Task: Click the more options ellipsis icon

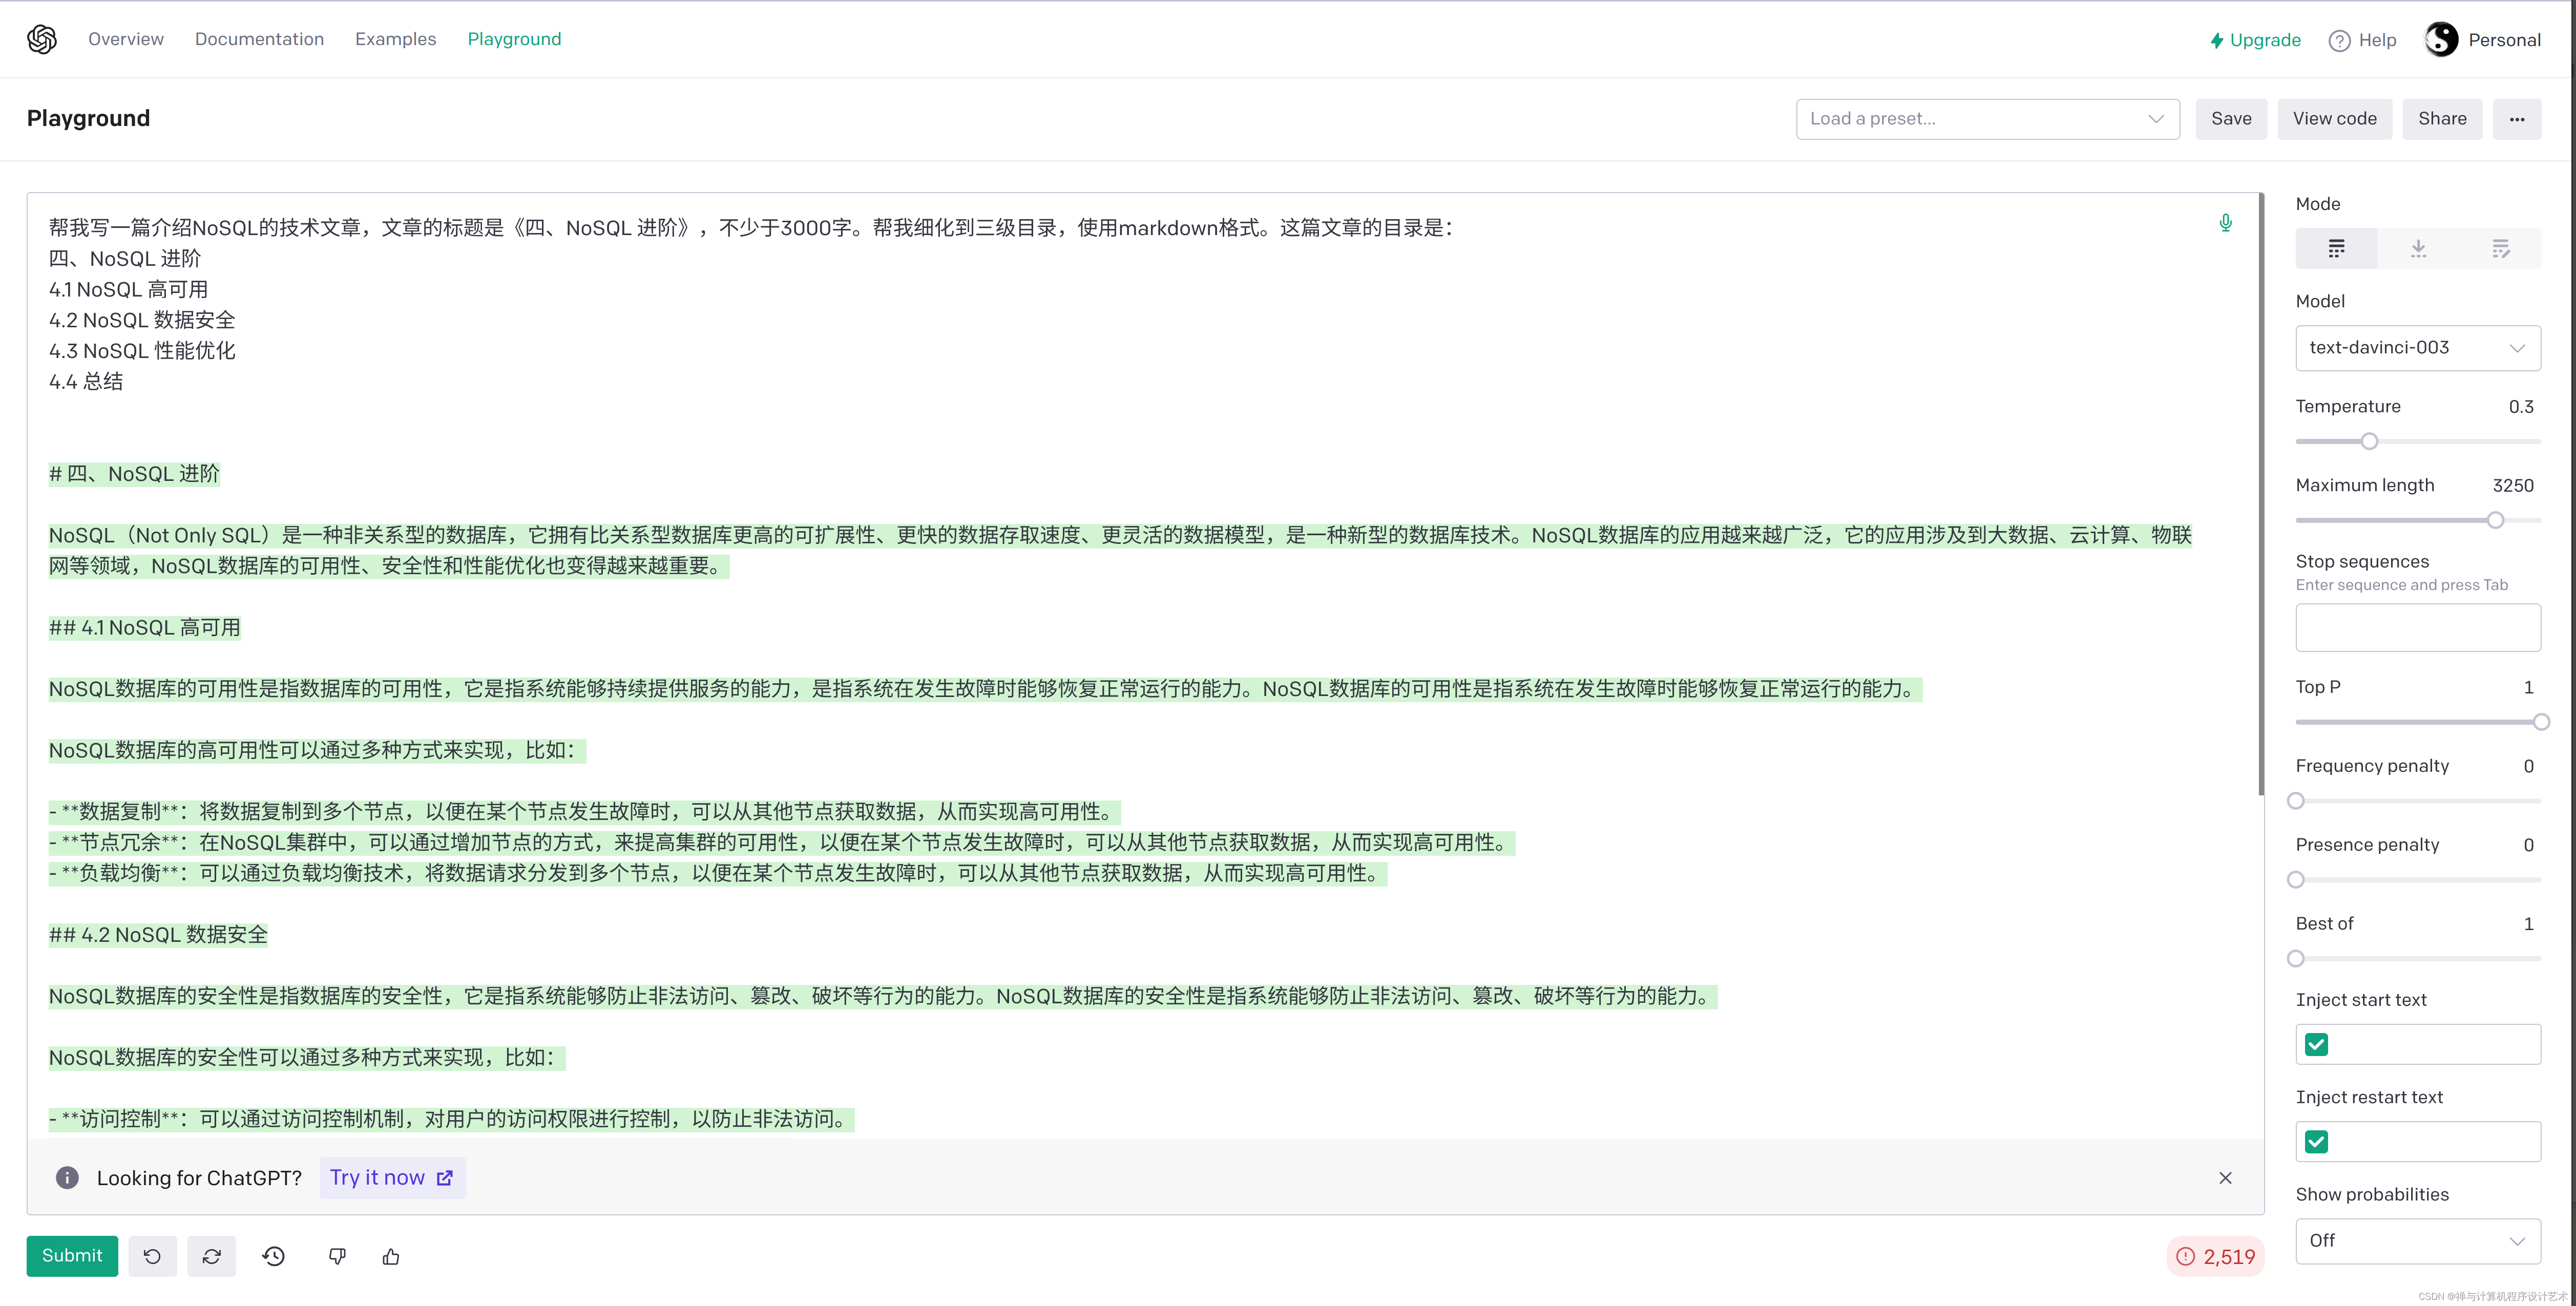Action: (x=2516, y=118)
